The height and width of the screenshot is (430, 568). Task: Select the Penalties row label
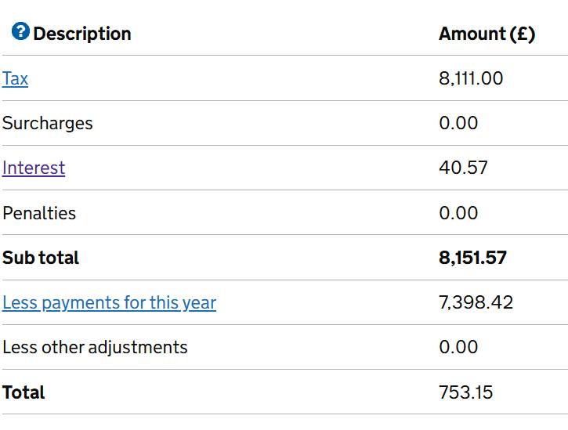(39, 213)
